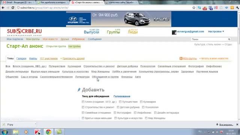Click the RSS feed icon
240x135 pixels.
pos(181,58)
